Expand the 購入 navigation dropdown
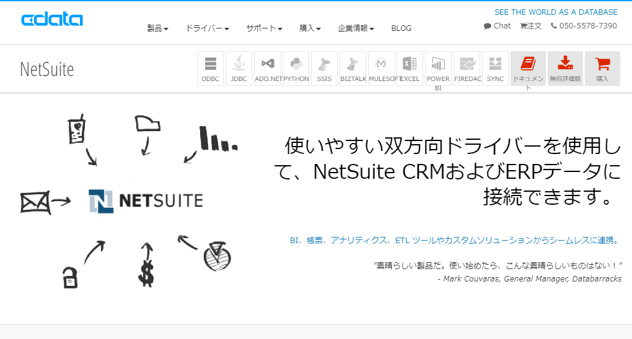Image resolution: width=632 pixels, height=339 pixels. (x=310, y=28)
